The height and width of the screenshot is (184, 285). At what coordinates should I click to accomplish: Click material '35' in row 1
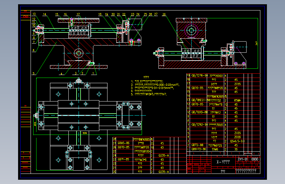(x=236, y=149)
